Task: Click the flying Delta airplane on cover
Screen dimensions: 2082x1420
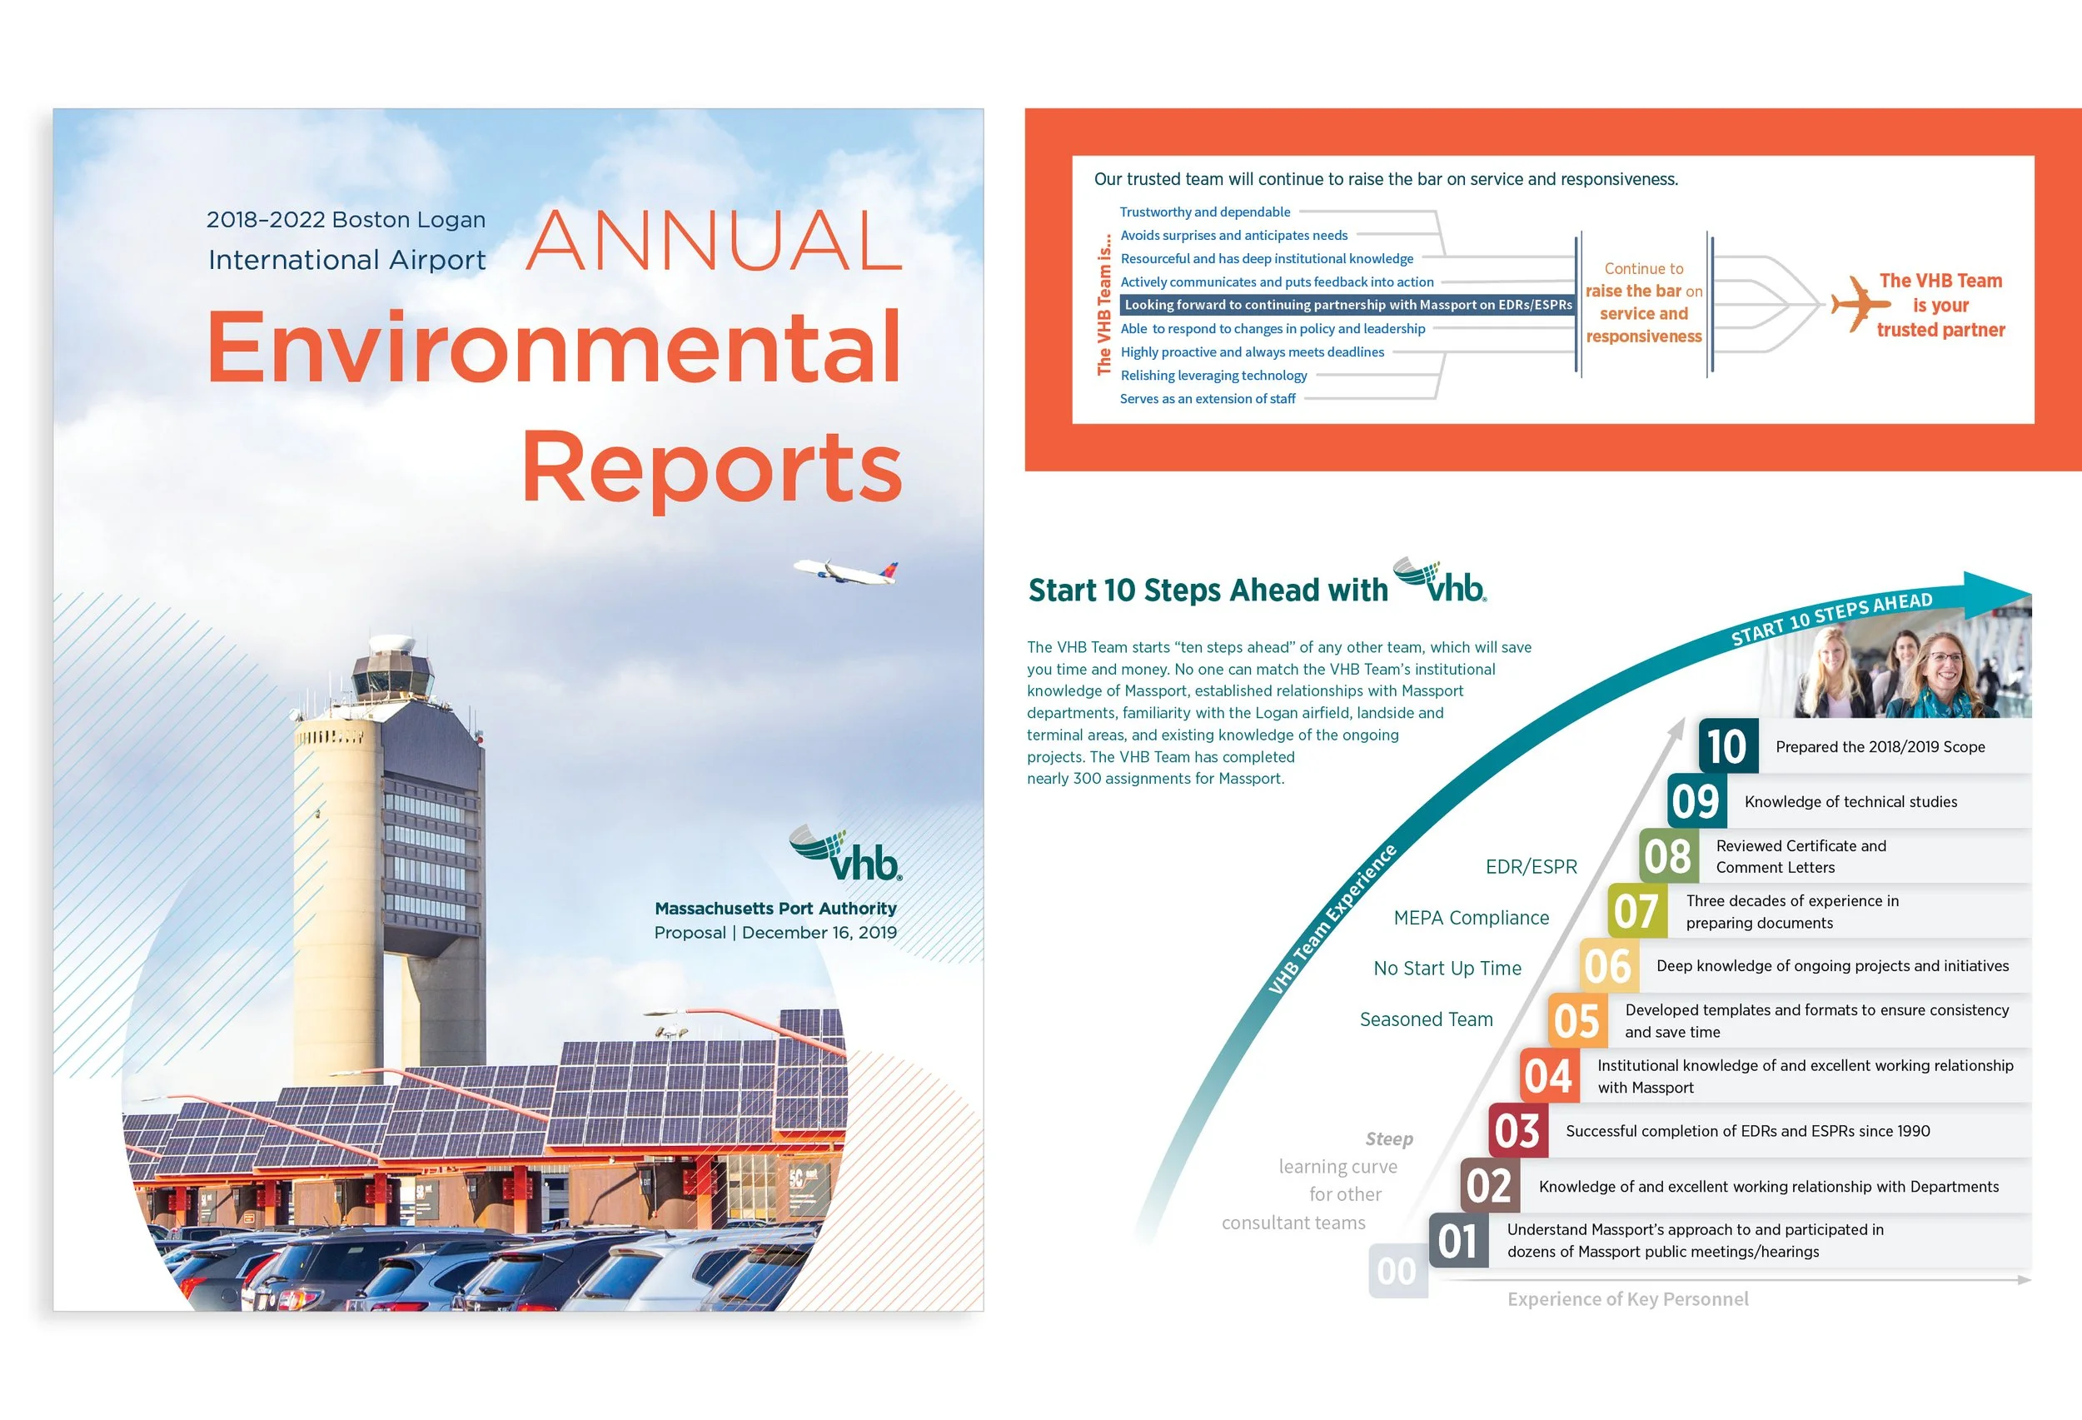Action: 844,571
